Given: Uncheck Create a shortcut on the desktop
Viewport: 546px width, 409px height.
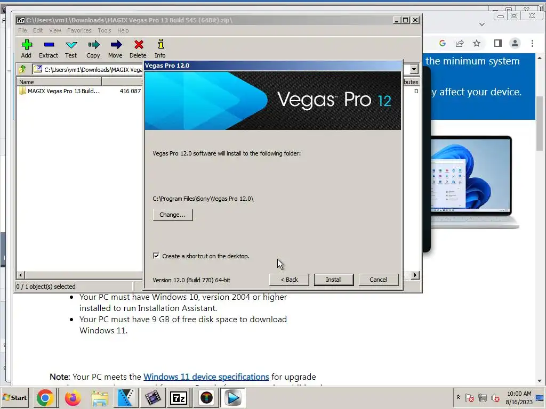Looking at the screenshot, I should pyautogui.click(x=156, y=256).
